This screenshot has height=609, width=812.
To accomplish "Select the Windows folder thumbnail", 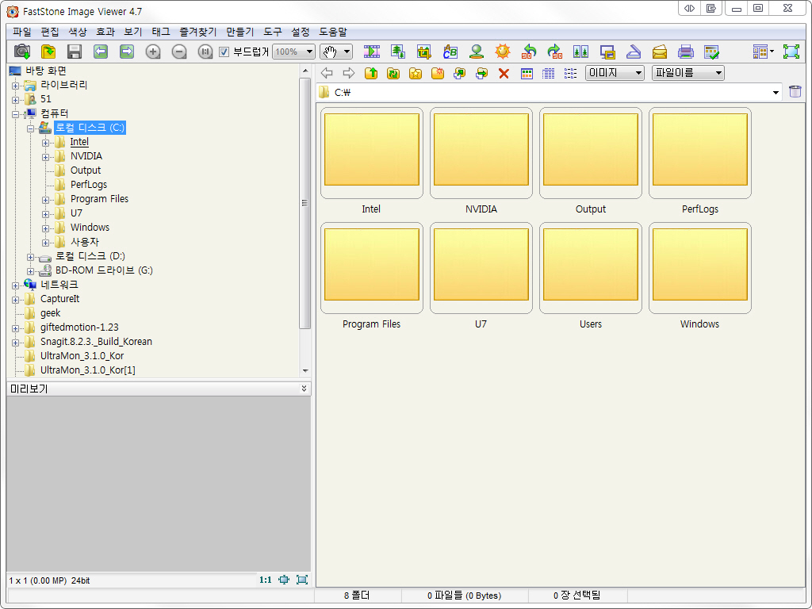I will coord(699,268).
